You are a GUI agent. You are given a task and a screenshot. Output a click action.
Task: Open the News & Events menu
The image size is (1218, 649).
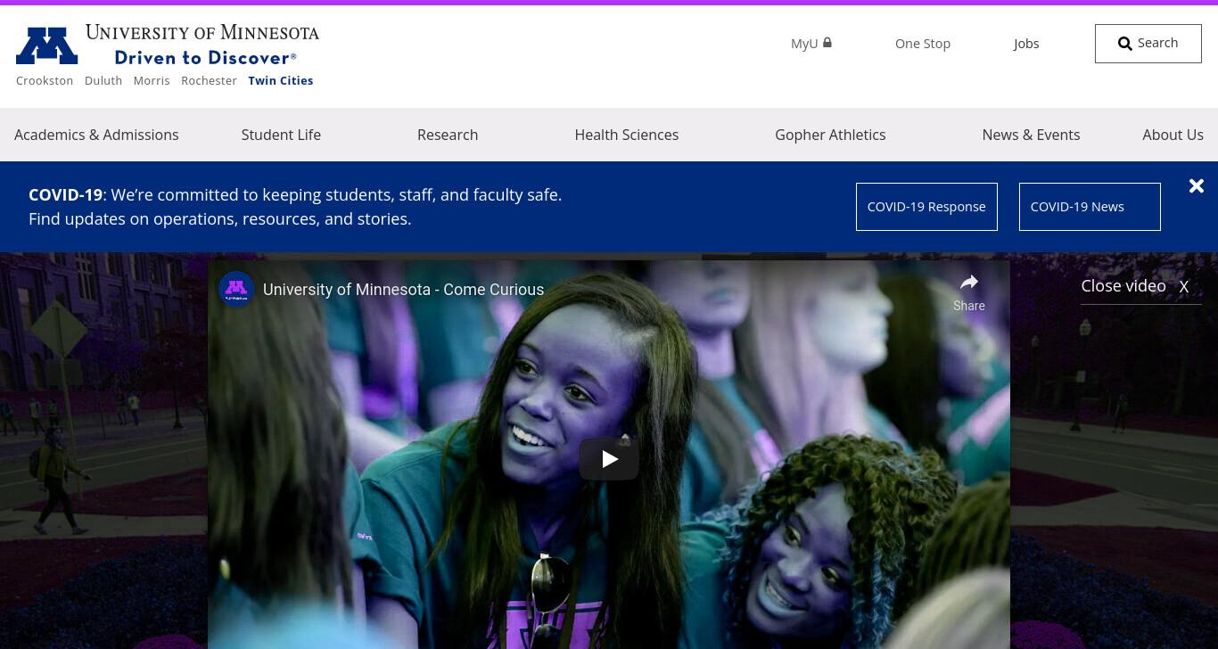(1031, 135)
